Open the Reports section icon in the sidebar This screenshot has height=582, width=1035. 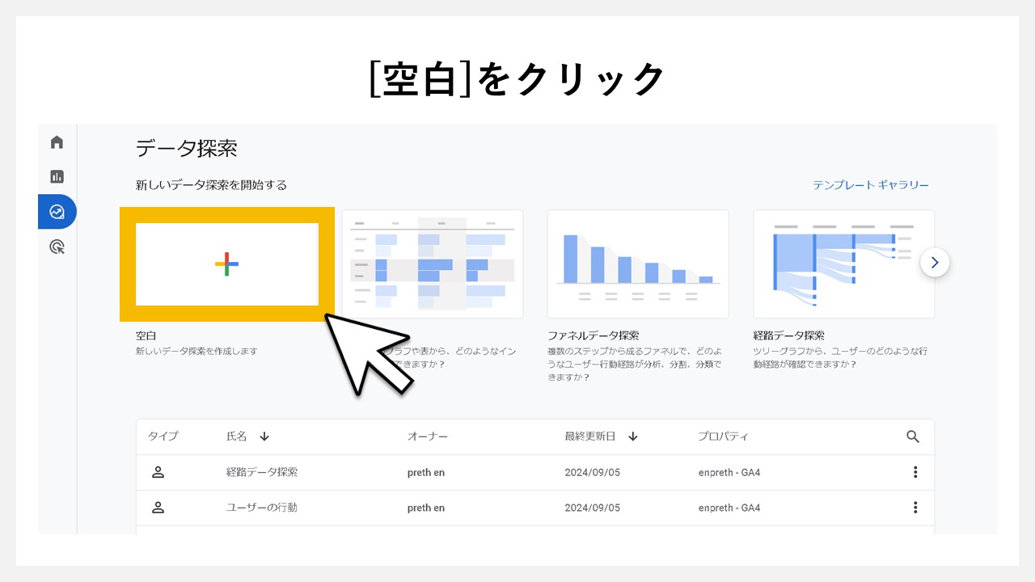57,176
